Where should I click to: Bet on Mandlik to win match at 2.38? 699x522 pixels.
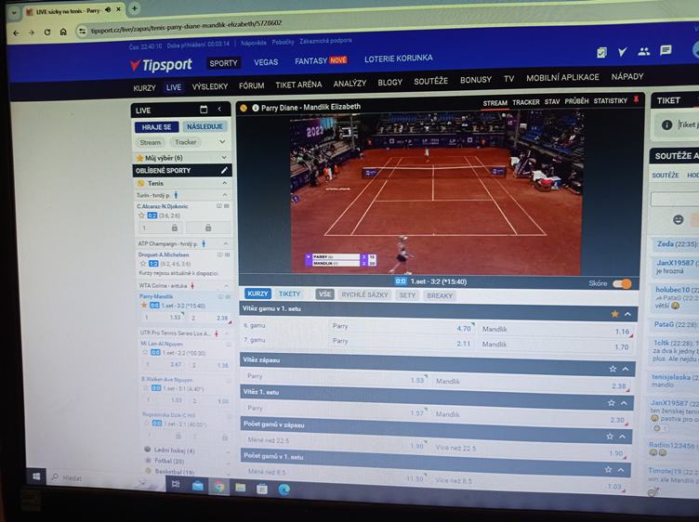[x=532, y=384]
